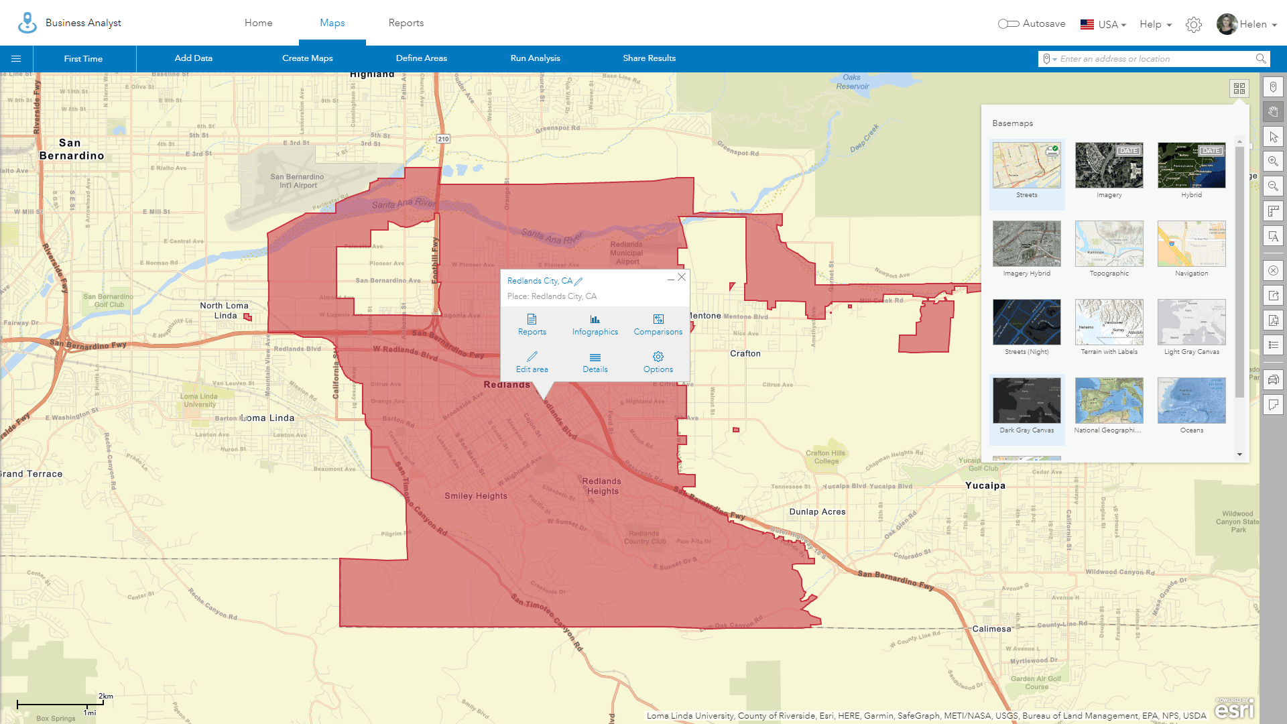Image resolution: width=1287 pixels, height=724 pixels.
Task: Open the map legend list icon
Action: 1273,345
